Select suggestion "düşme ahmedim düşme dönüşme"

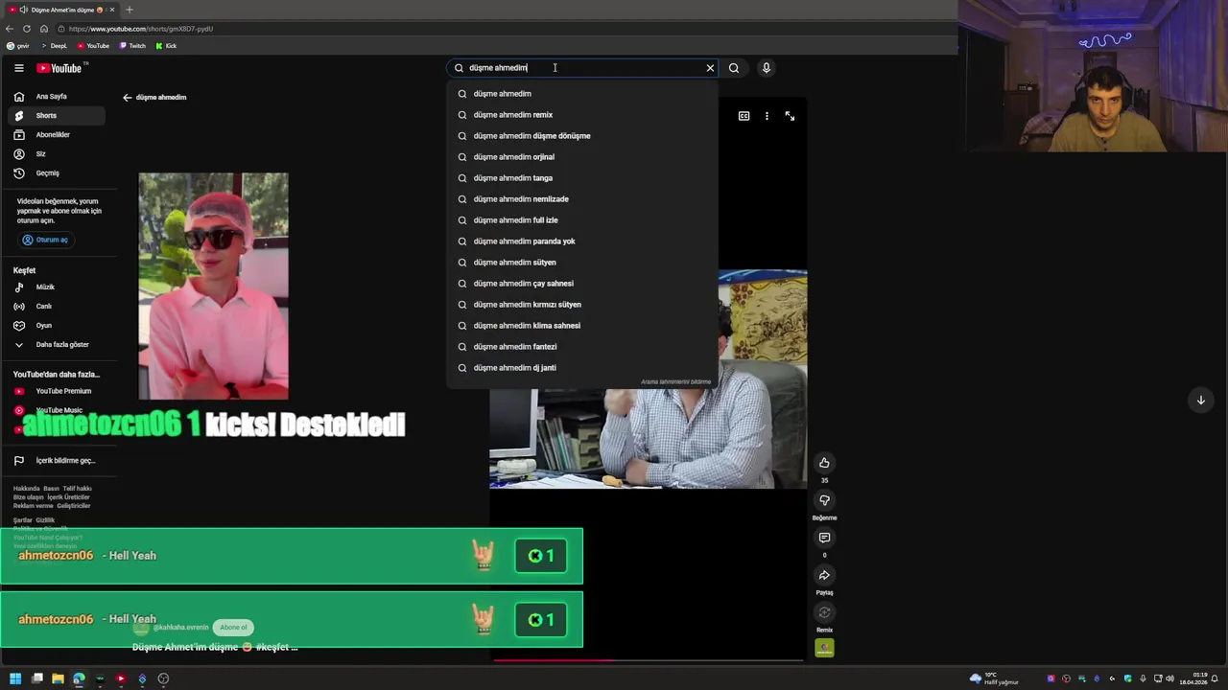pos(582,136)
